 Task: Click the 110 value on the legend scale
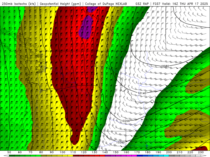[x=73, y=152]
